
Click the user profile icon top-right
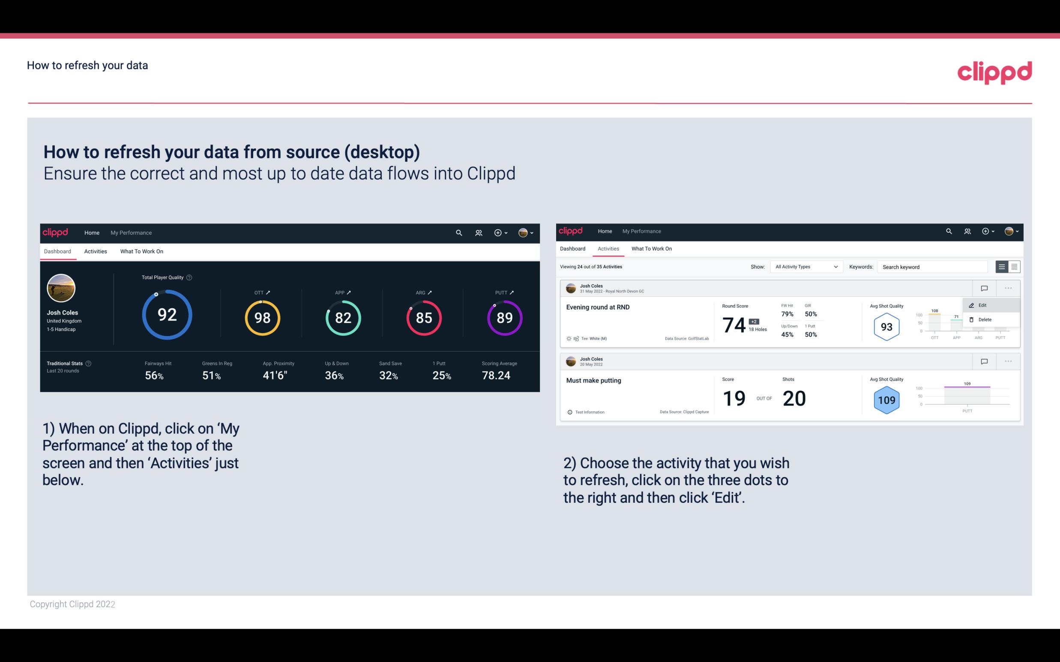523,232
